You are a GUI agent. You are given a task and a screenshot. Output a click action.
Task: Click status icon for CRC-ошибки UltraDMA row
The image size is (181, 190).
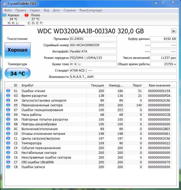click(8, 162)
